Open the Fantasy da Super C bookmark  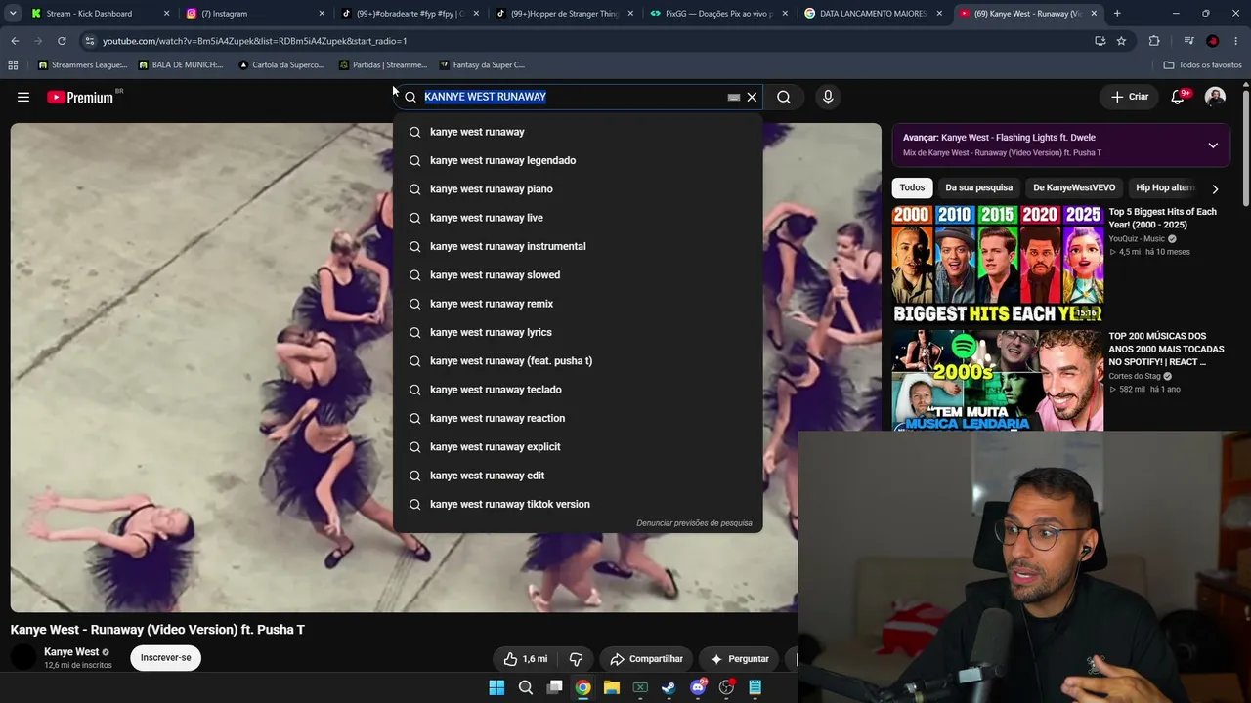[x=482, y=65]
